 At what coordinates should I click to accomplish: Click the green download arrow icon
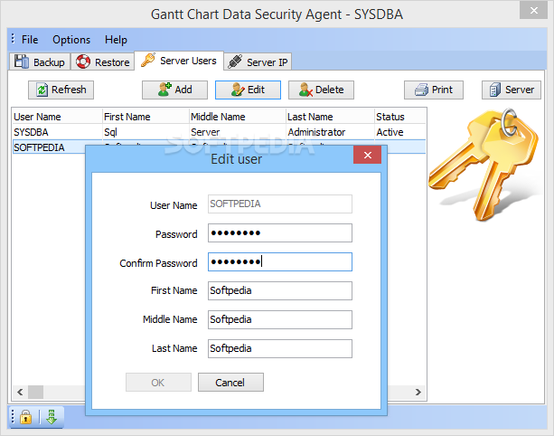coord(52,417)
